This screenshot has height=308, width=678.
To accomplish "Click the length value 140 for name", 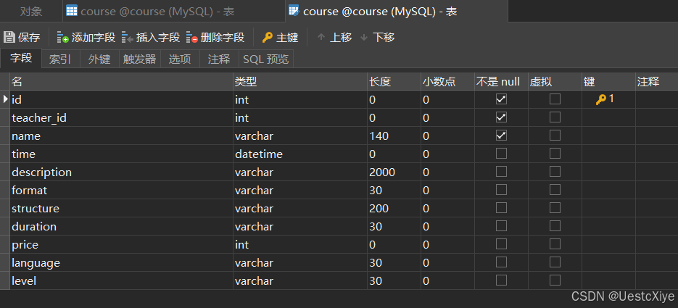I will pyautogui.click(x=394, y=136).
